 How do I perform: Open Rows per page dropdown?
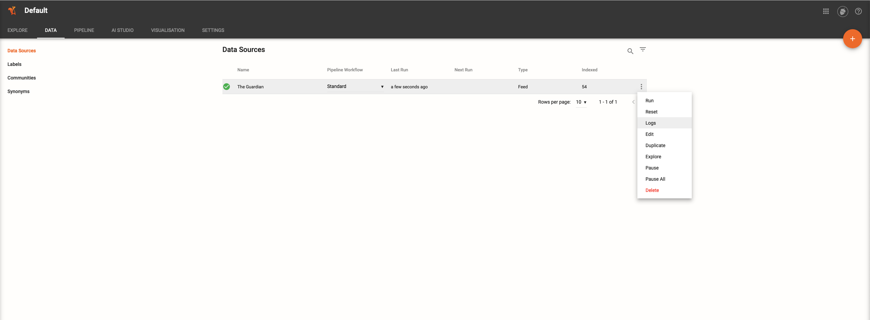click(x=581, y=102)
